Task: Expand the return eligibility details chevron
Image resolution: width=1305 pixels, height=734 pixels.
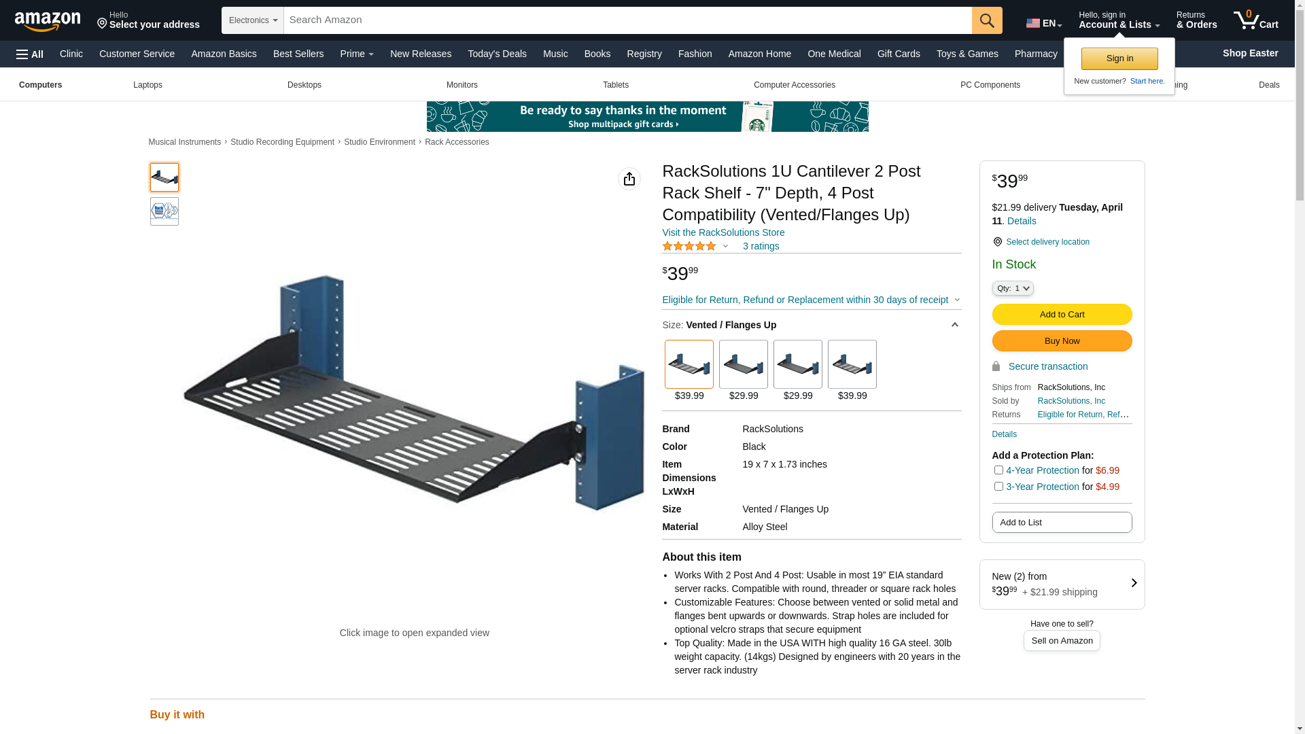Action: pyautogui.click(x=957, y=300)
